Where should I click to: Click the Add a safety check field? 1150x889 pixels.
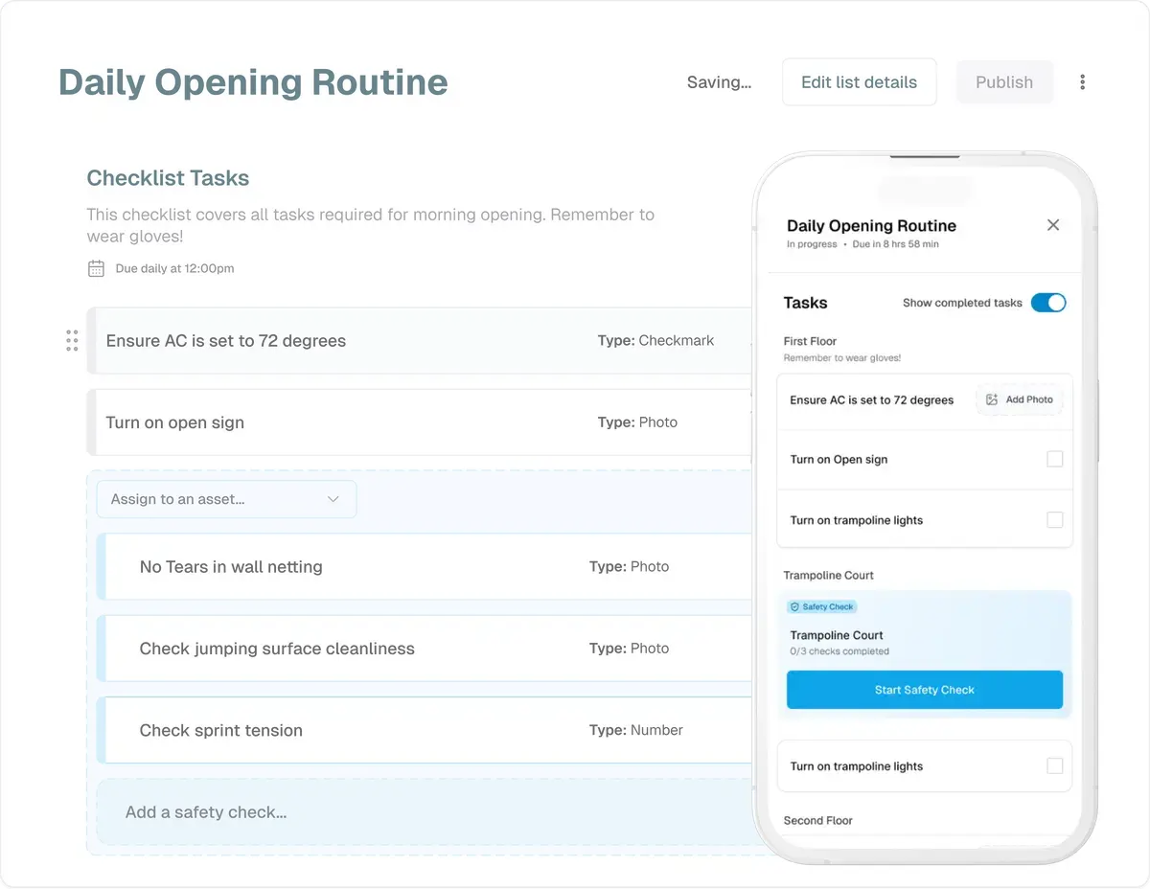click(422, 812)
